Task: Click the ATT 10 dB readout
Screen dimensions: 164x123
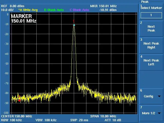Action: pyautogui.click(x=113, y=120)
